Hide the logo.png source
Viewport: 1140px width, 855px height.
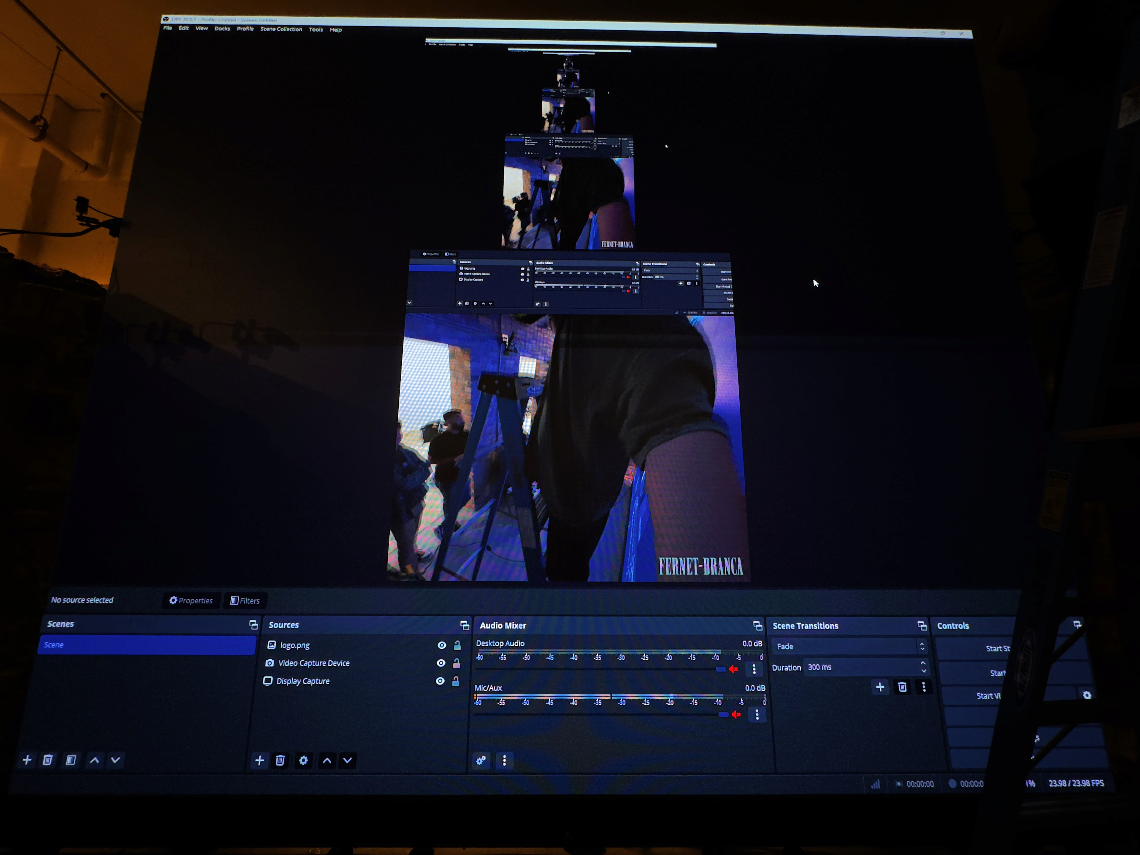[442, 645]
